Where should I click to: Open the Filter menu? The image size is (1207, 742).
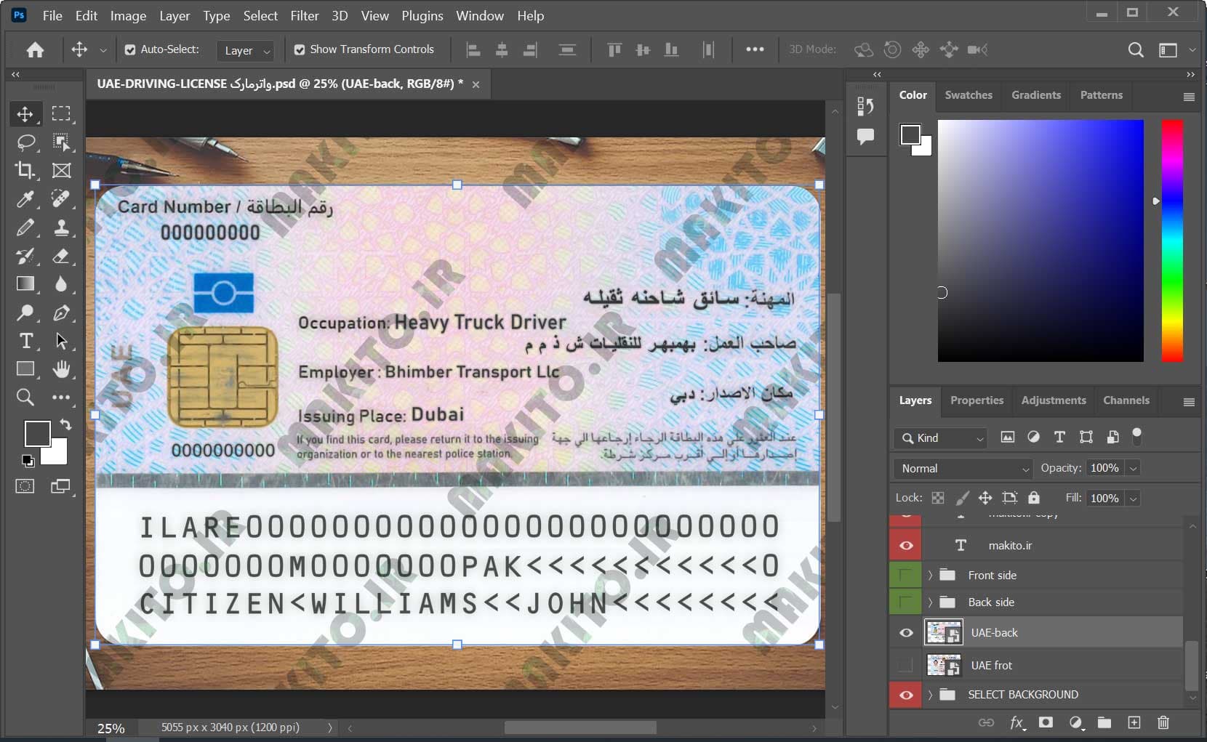coord(304,15)
